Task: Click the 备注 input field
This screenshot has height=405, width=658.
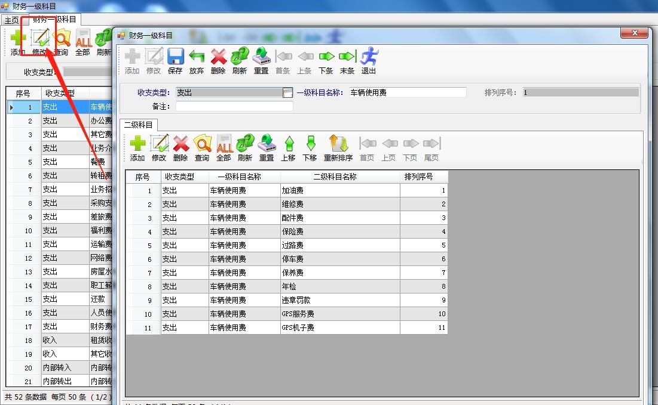Action: pos(234,106)
